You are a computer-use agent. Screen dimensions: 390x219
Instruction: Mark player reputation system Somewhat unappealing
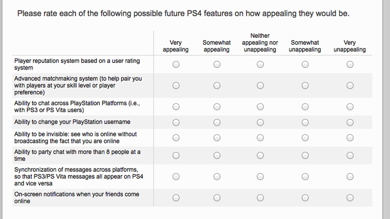pyautogui.click(x=305, y=64)
